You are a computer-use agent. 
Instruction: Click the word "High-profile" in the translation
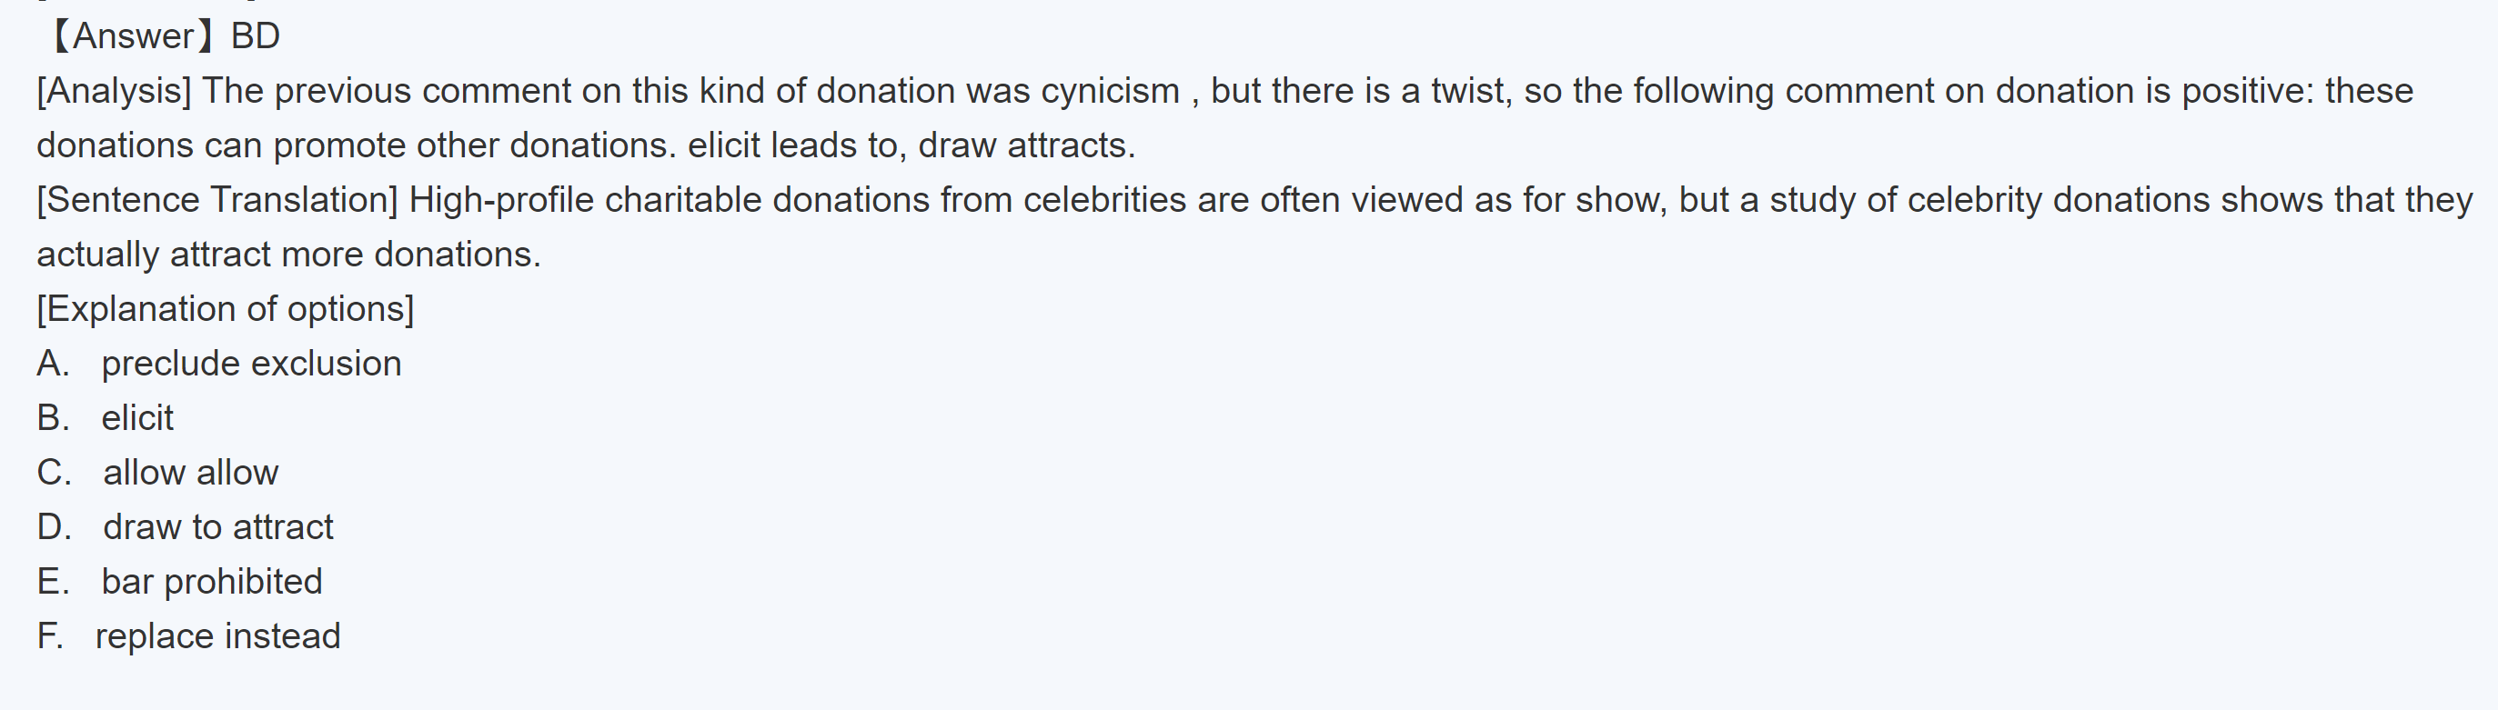[x=500, y=199]
